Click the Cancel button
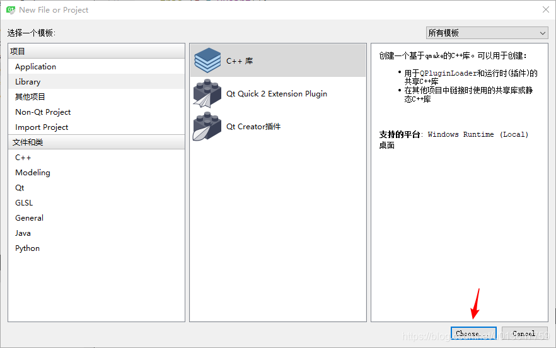This screenshot has height=348, width=556. (x=524, y=333)
